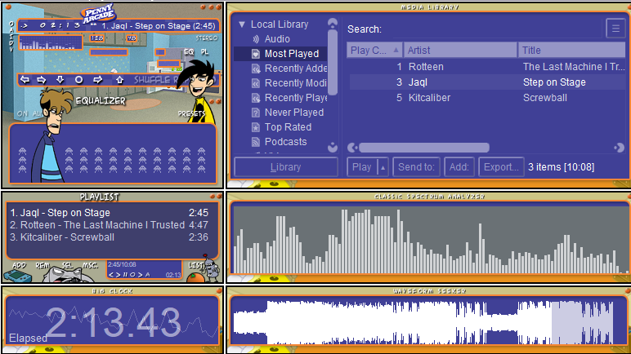The width and height of the screenshot is (631, 354).
Task: Open the Send to: menu
Action: (x=416, y=167)
